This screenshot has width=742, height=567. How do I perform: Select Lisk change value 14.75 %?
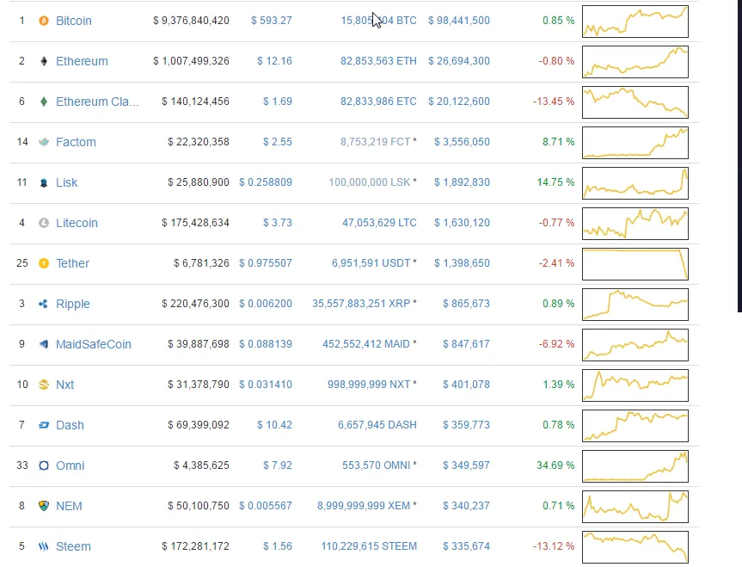pyautogui.click(x=555, y=182)
